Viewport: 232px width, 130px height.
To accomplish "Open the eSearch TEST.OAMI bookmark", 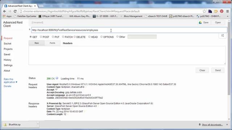I will pos(156,16).
